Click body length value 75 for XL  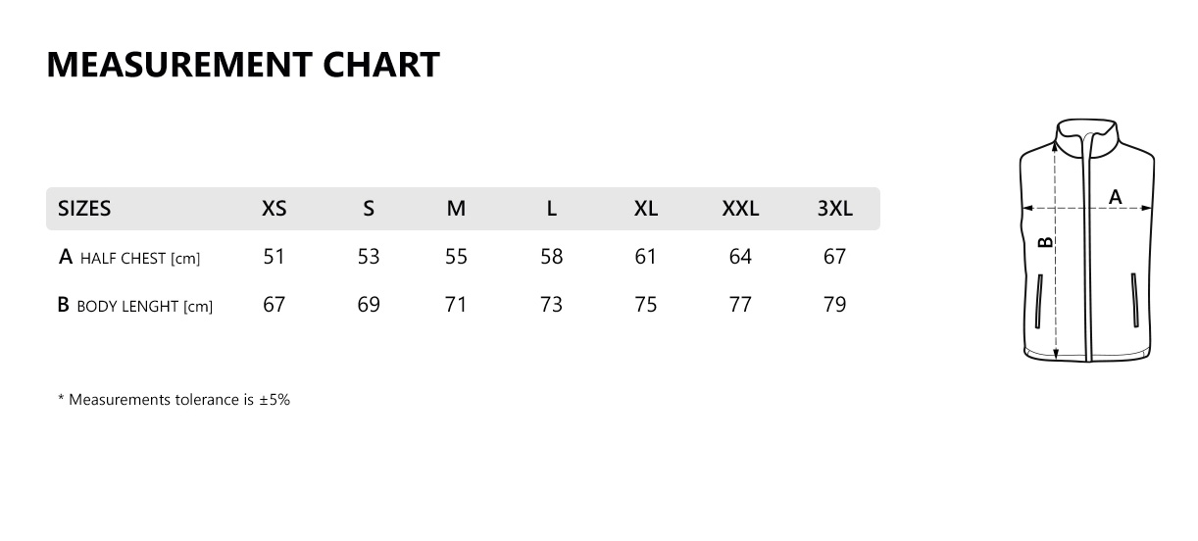point(646,305)
